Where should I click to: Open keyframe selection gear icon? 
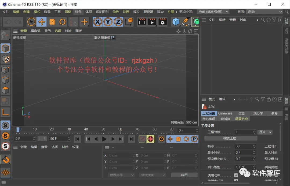161,139
